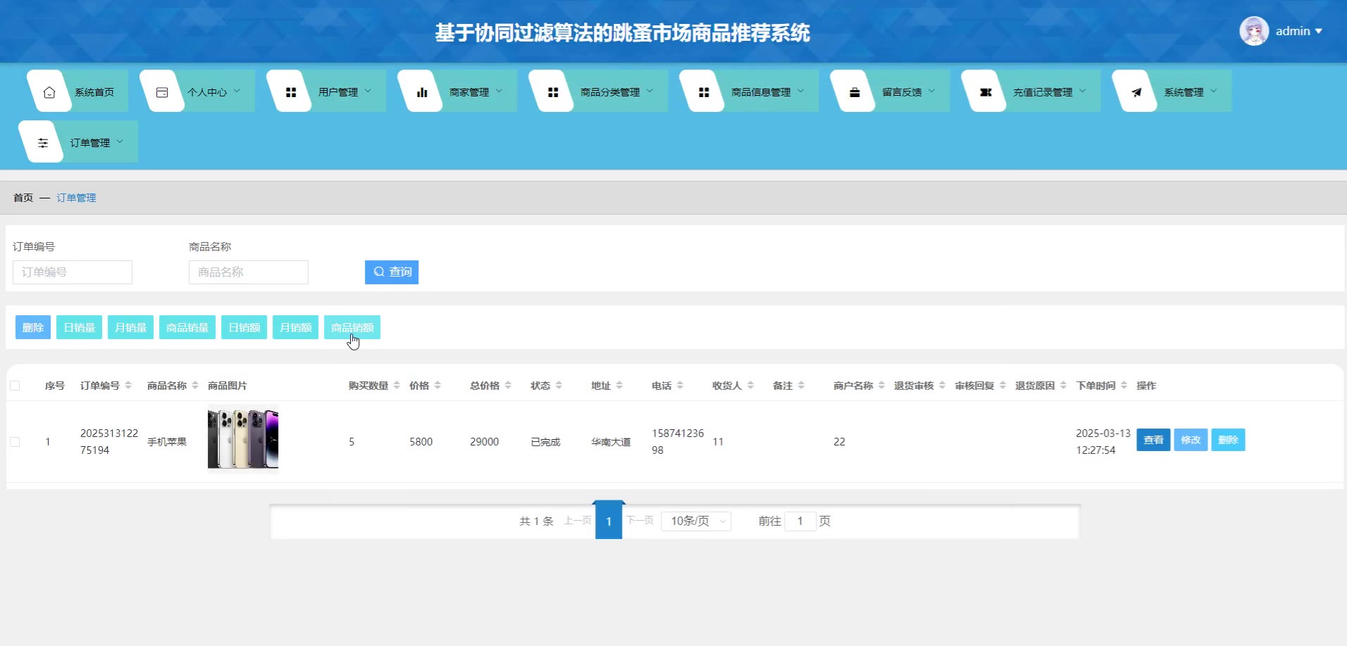Click the 订单编号 search input field
The height and width of the screenshot is (646, 1347).
tap(73, 272)
